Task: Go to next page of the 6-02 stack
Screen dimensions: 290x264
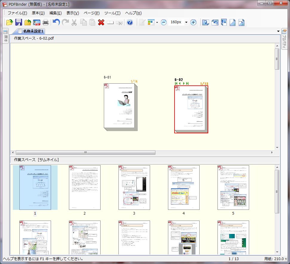Action: 184,84
